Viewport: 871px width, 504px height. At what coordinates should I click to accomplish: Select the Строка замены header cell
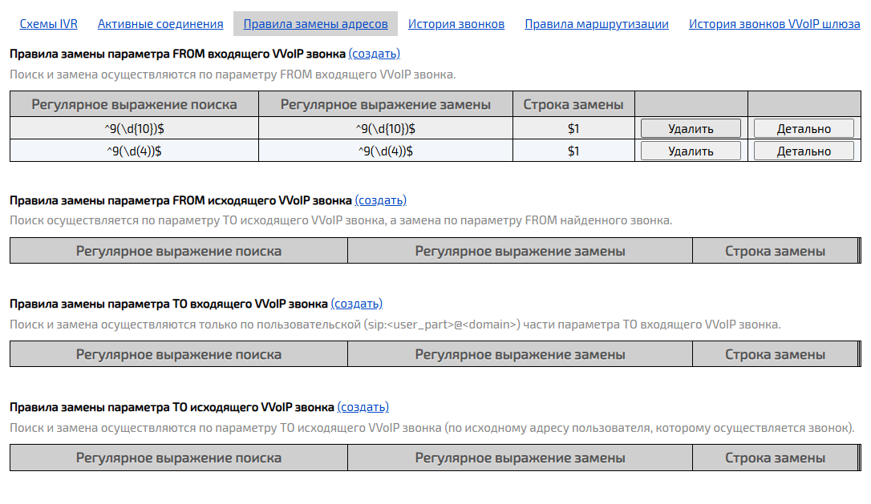click(x=574, y=103)
